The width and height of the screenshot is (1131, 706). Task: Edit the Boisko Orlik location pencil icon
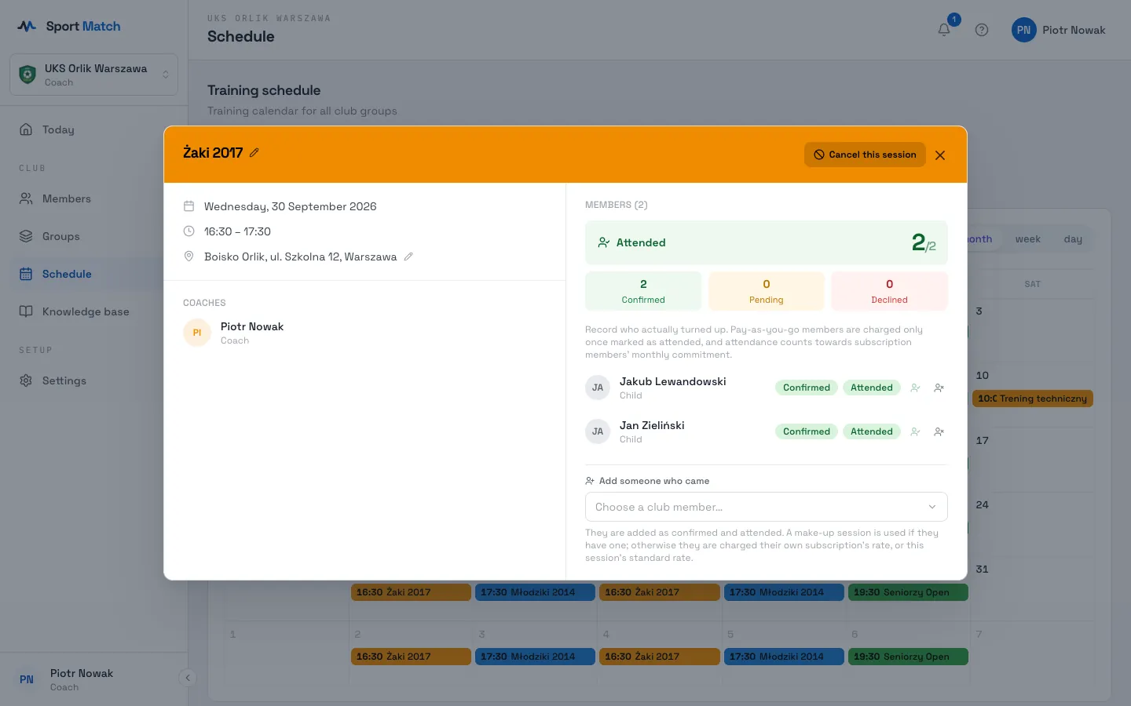click(408, 257)
